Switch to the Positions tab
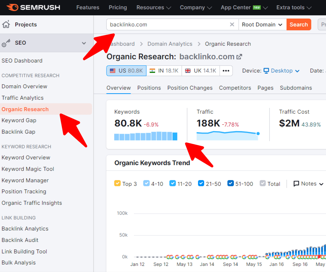The width and height of the screenshot is (326, 272). (x=149, y=88)
